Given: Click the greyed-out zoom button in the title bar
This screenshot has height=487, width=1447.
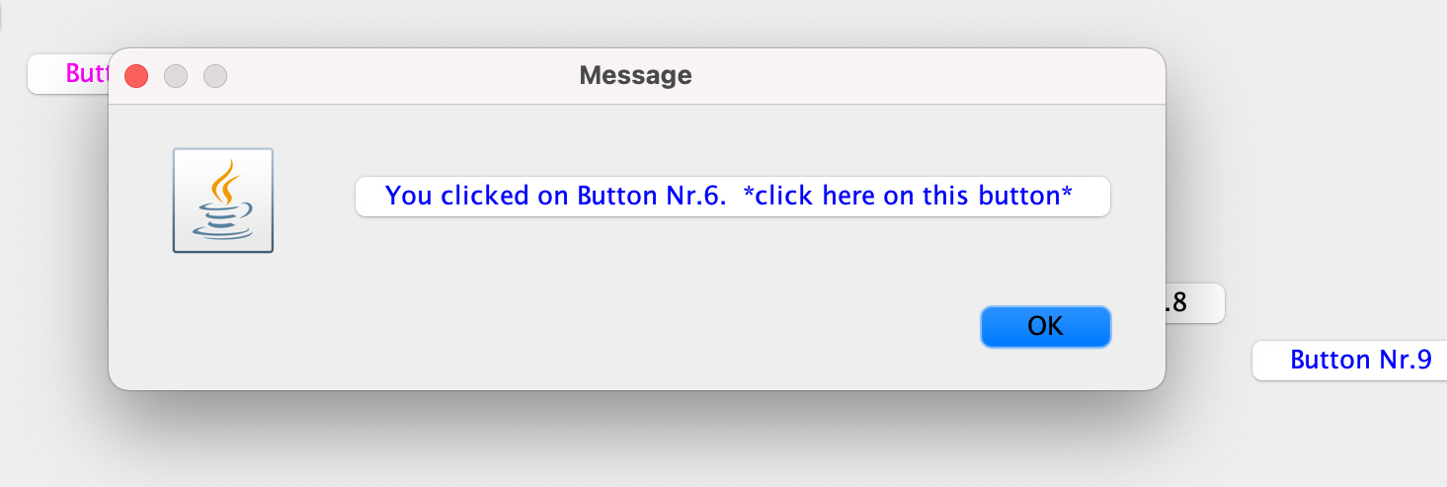Looking at the screenshot, I should [x=215, y=76].
